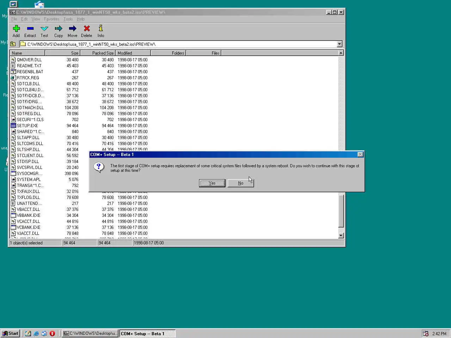
Task: Click the red Delete toolbar icon
Action: [87, 29]
